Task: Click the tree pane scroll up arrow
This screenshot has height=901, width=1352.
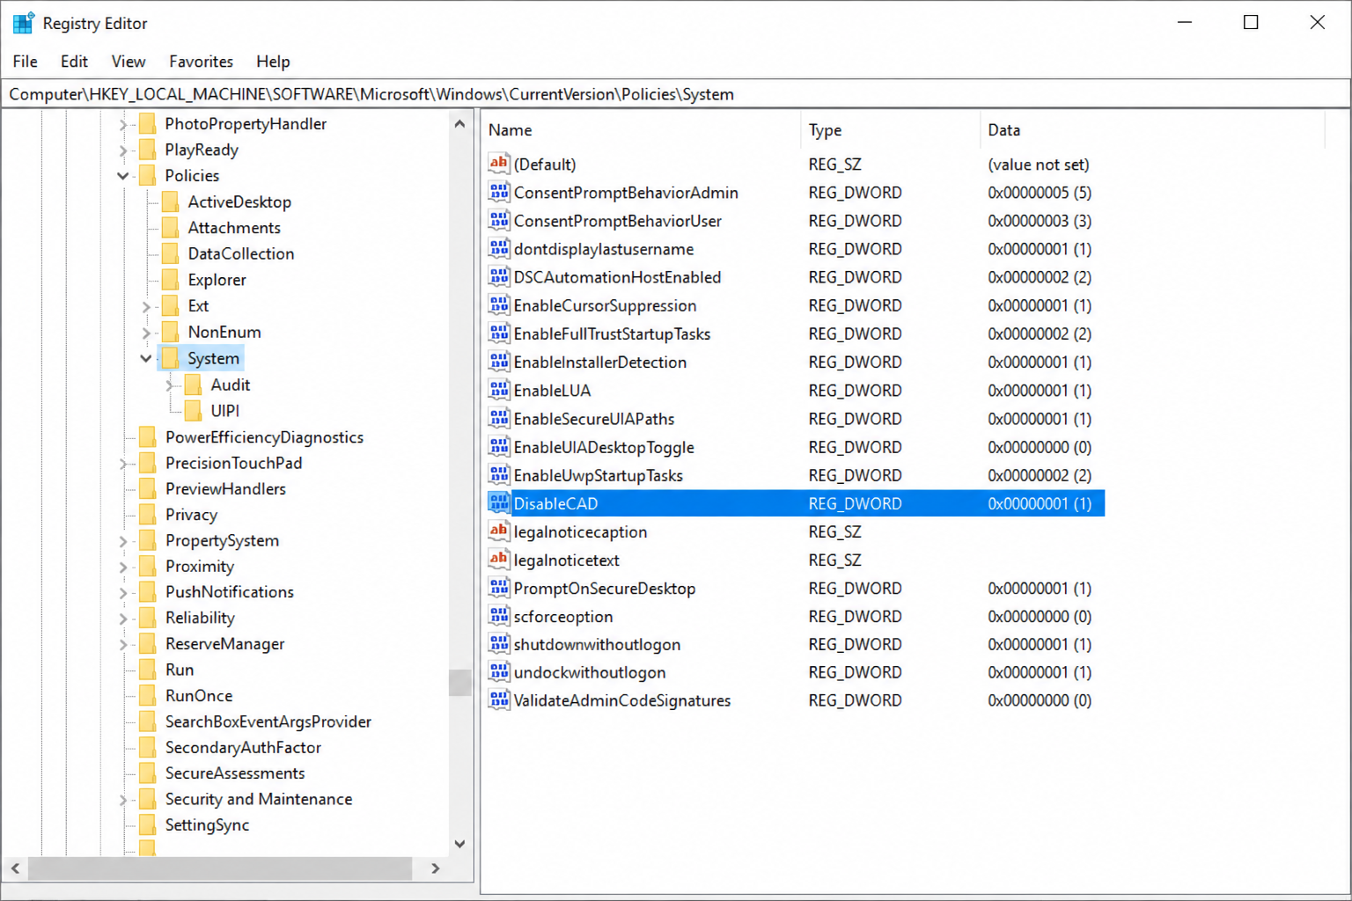Action: (459, 124)
